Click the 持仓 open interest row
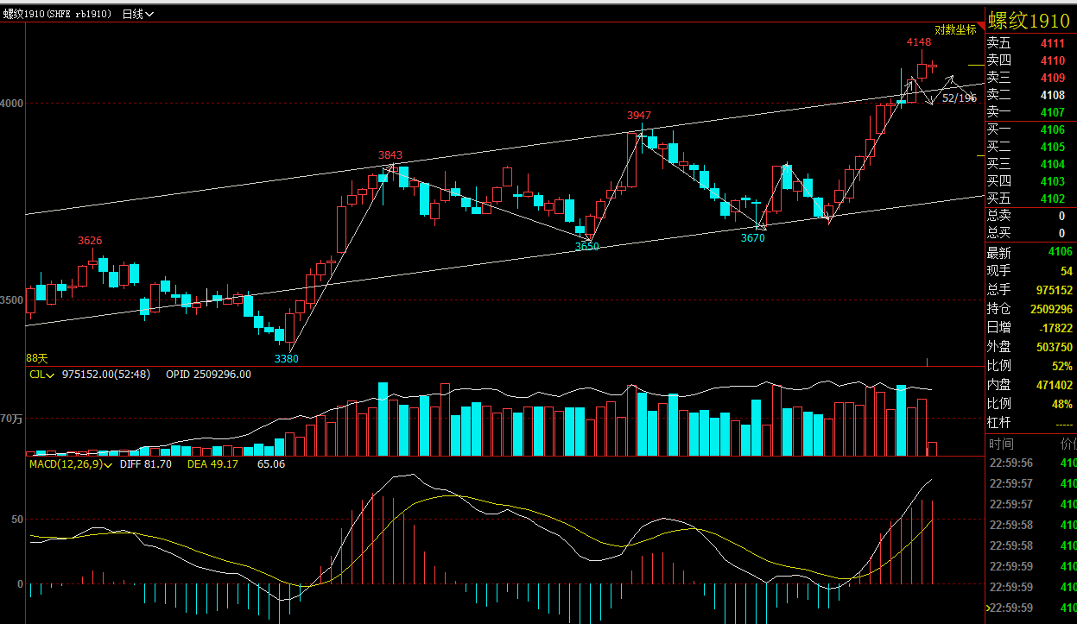The width and height of the screenshot is (1077, 624). [998, 309]
